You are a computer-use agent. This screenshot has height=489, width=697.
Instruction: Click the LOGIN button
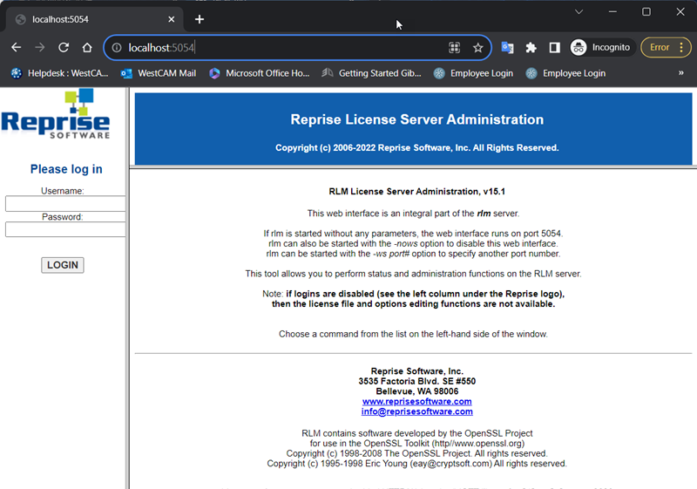click(x=63, y=265)
